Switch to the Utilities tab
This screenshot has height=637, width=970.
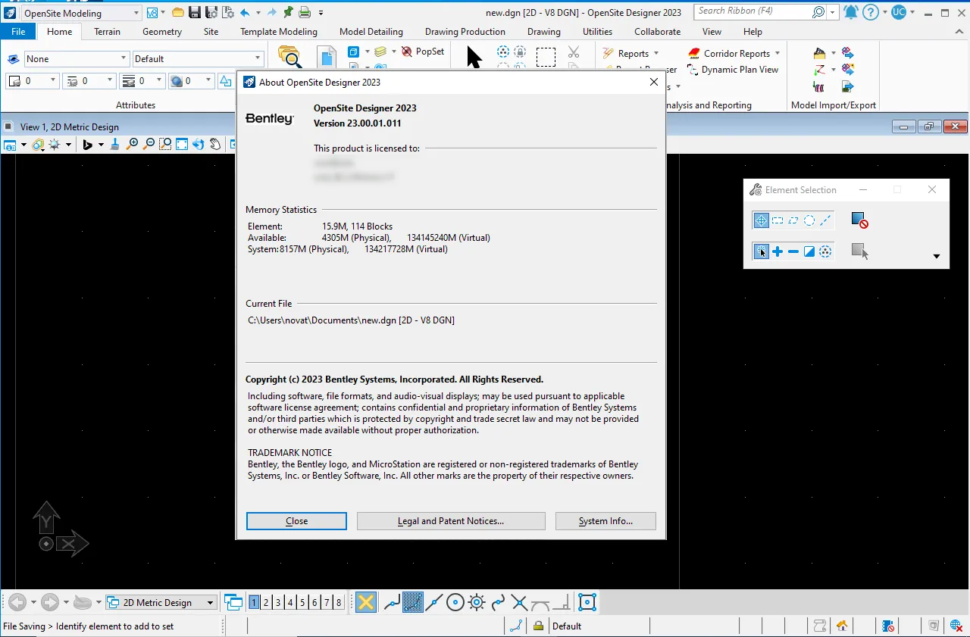coord(598,32)
